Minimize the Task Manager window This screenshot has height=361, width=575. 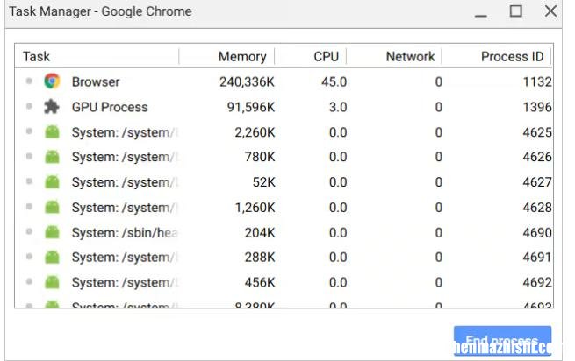[480, 14]
